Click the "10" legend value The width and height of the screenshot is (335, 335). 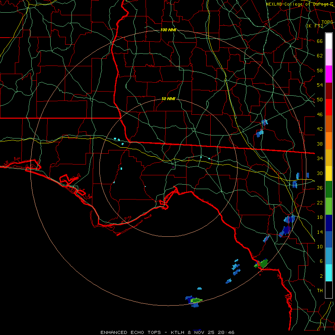(x=320, y=247)
